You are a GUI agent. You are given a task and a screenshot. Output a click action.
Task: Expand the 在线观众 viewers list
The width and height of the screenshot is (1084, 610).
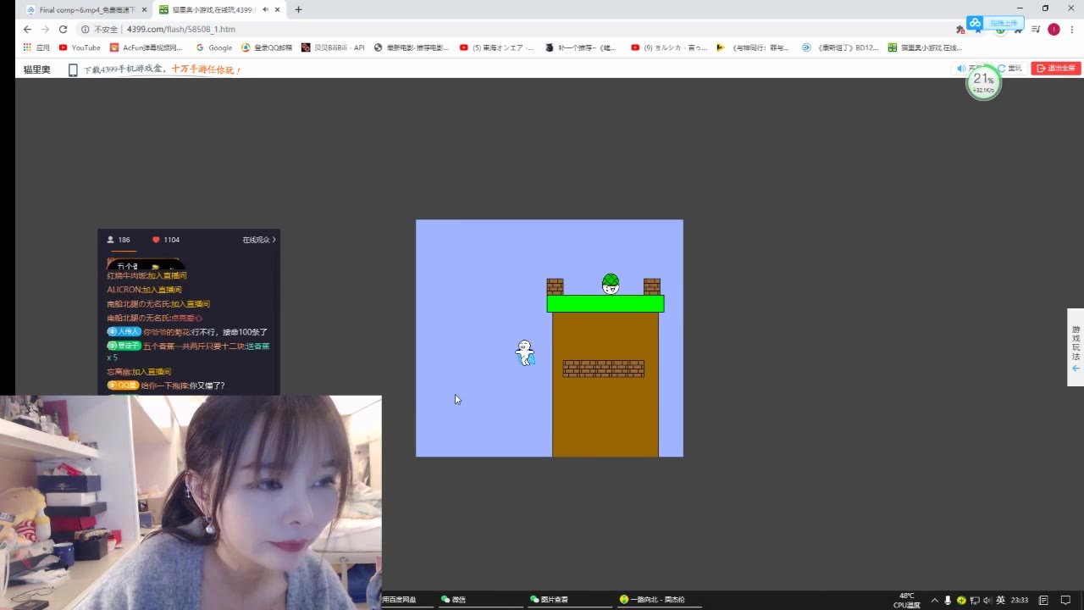coord(259,240)
